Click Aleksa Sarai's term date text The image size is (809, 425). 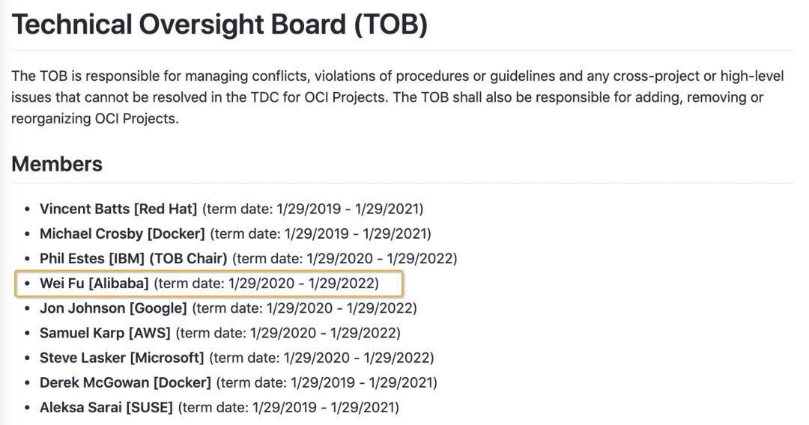(x=289, y=407)
